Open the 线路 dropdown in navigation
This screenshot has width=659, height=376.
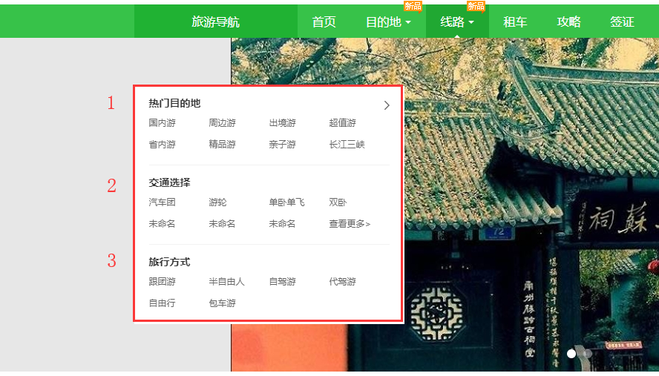click(x=456, y=22)
